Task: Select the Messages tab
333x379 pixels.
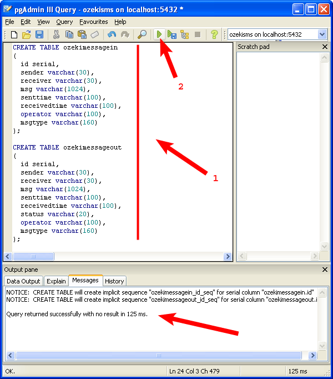Action: click(x=85, y=281)
